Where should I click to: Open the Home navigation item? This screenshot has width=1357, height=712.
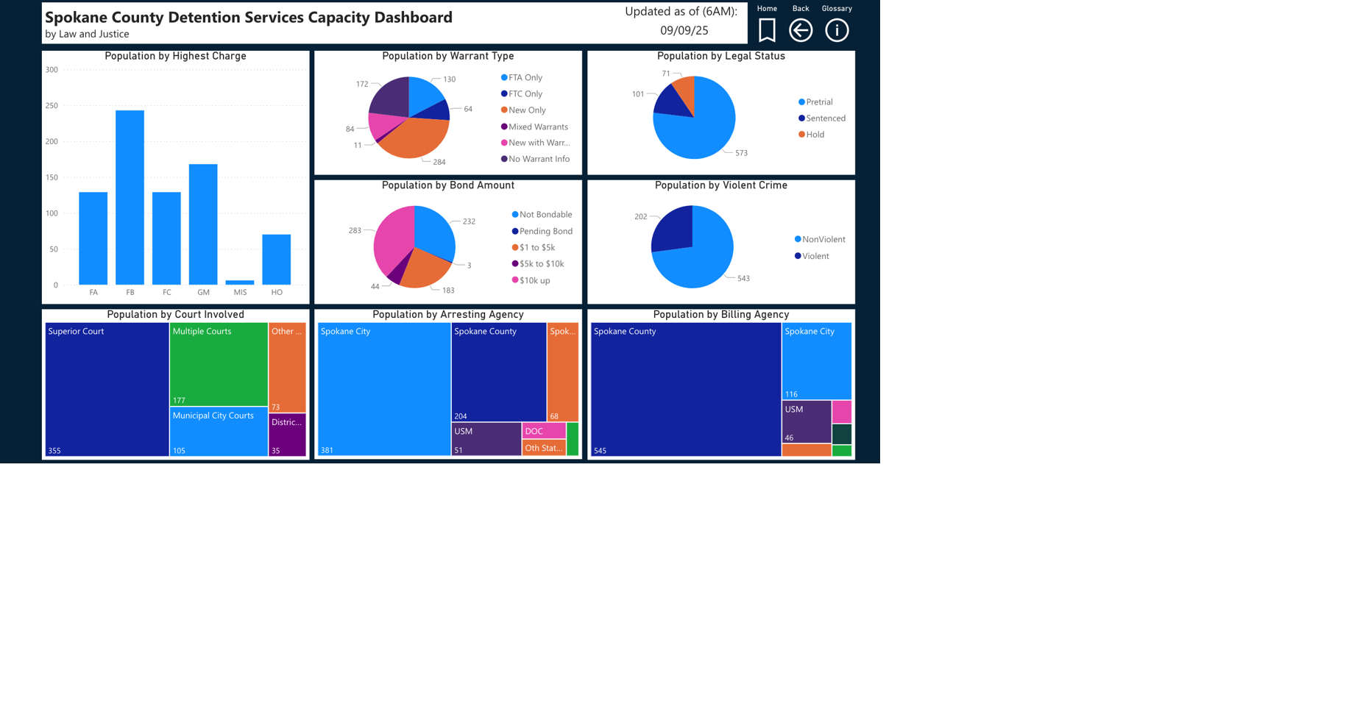pos(767,8)
